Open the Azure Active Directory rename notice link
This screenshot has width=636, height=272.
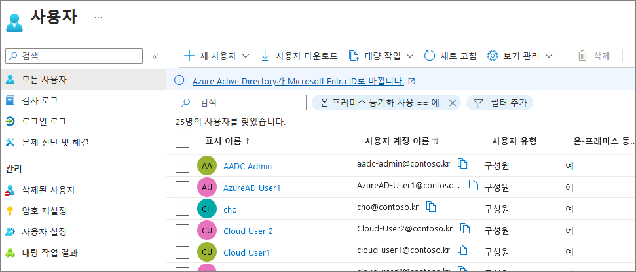[298, 81]
